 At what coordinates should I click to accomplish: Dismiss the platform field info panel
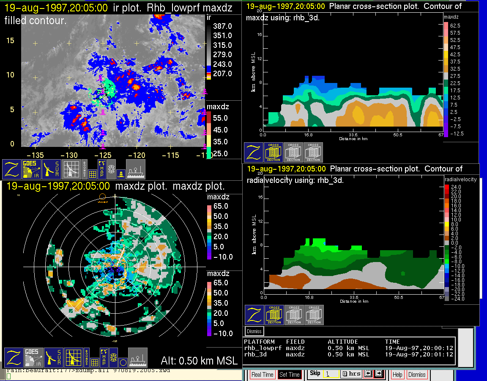click(254, 331)
